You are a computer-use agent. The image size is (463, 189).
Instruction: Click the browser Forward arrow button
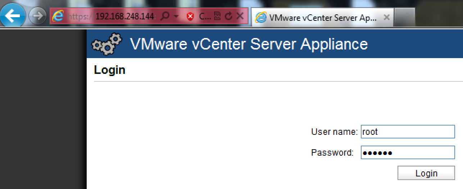click(x=37, y=16)
